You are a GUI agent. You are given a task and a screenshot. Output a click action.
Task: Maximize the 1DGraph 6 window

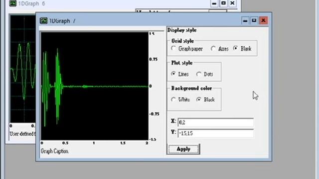coord(223,3)
